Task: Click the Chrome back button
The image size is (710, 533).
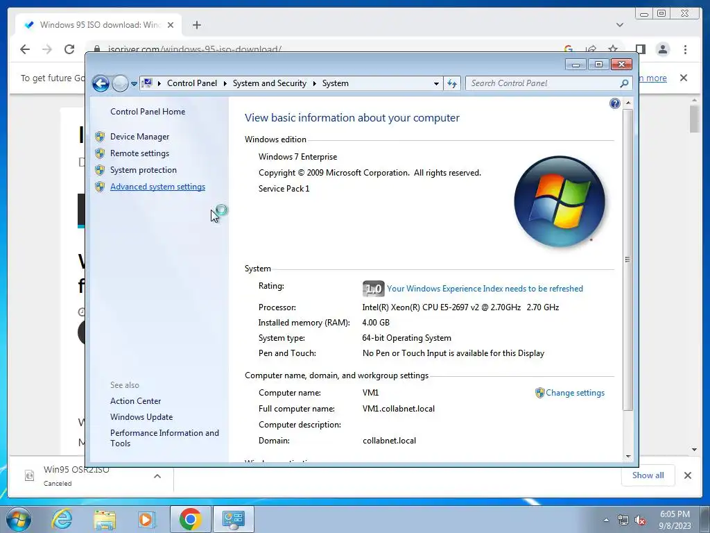Action: tap(25, 49)
